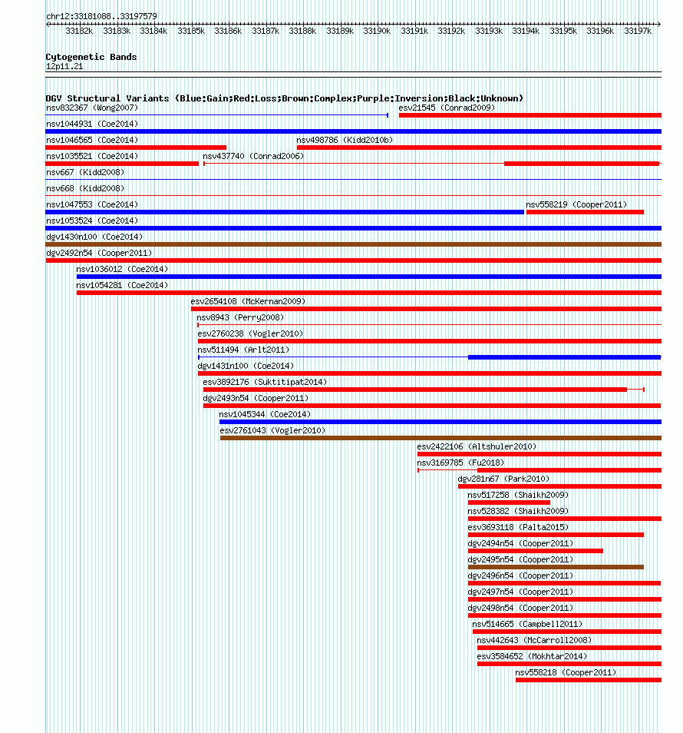Open esv2654108 (McKernan2009) variant

coord(248,301)
